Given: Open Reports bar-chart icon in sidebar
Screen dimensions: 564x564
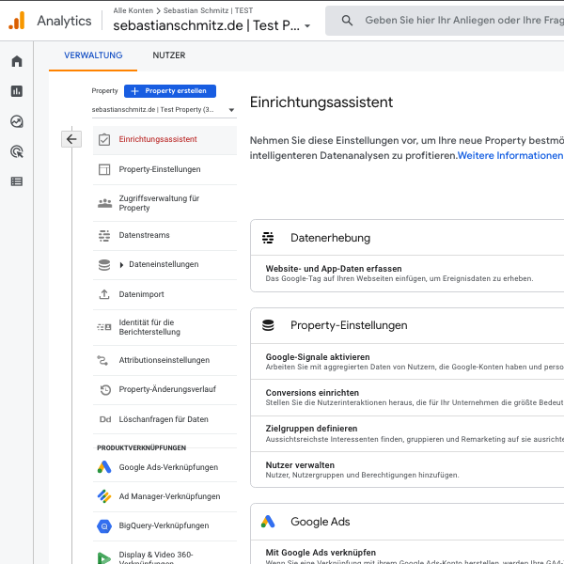Looking at the screenshot, I should pos(17,91).
